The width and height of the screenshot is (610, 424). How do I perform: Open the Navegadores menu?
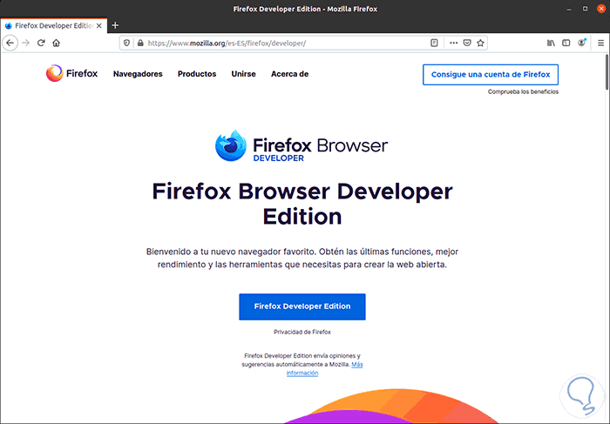point(138,74)
